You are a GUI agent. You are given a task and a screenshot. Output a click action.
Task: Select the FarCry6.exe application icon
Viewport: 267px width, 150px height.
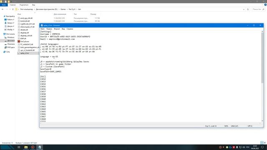(x=19, y=42)
